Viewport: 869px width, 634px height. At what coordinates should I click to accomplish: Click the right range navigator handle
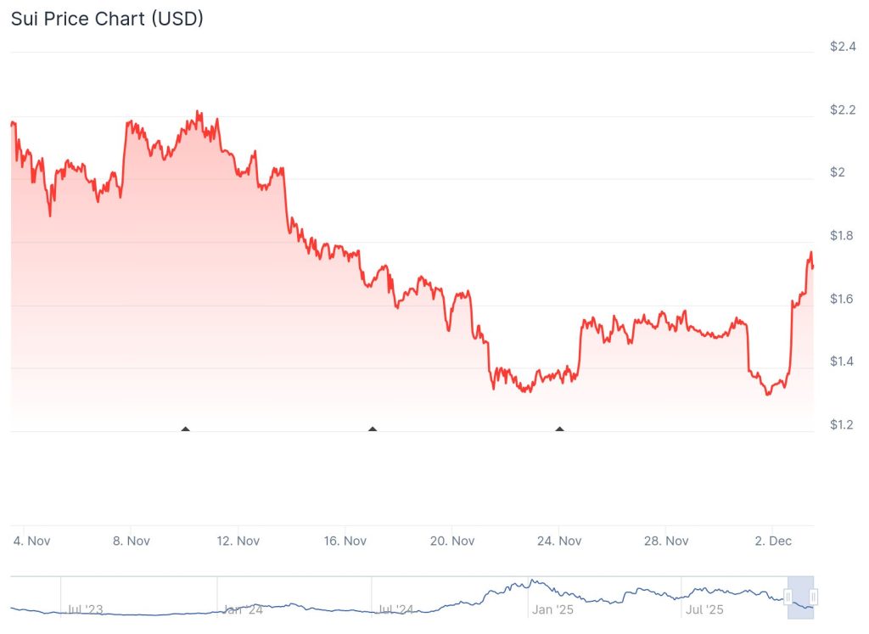point(813,598)
